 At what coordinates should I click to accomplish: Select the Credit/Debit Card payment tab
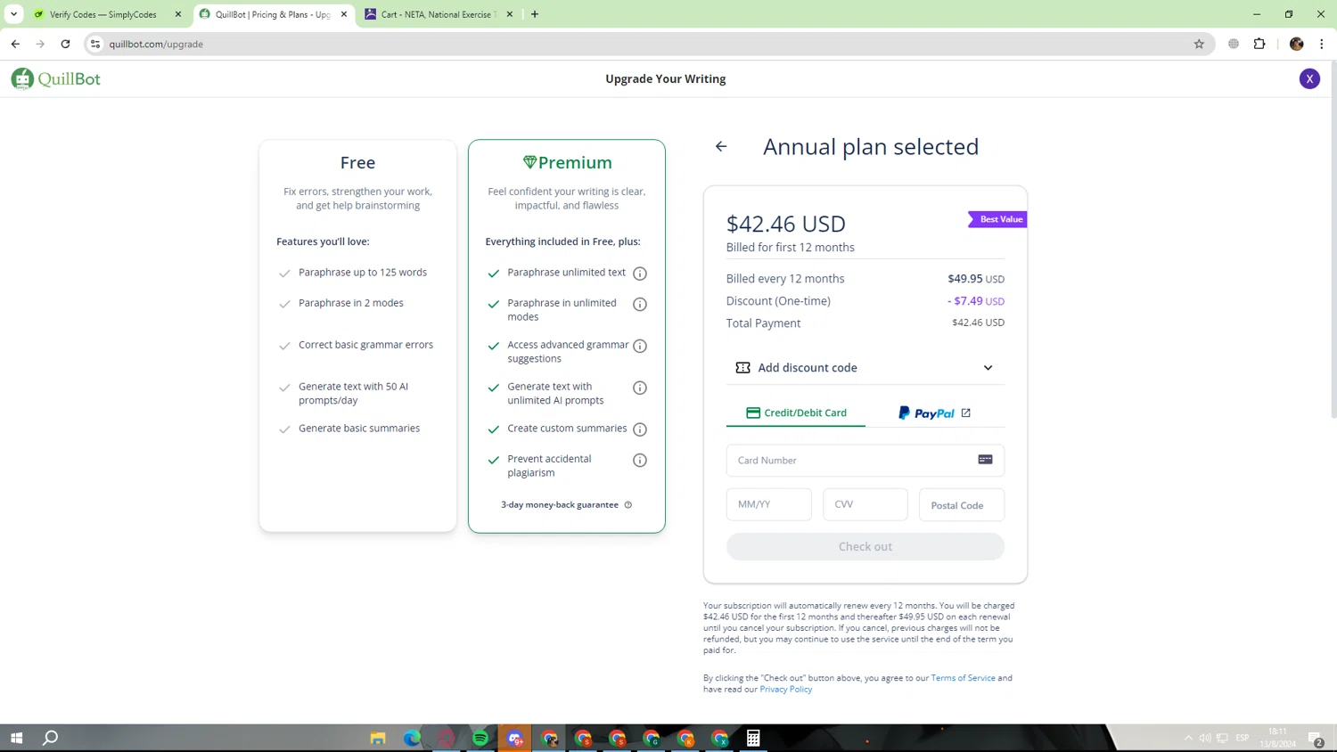click(796, 413)
